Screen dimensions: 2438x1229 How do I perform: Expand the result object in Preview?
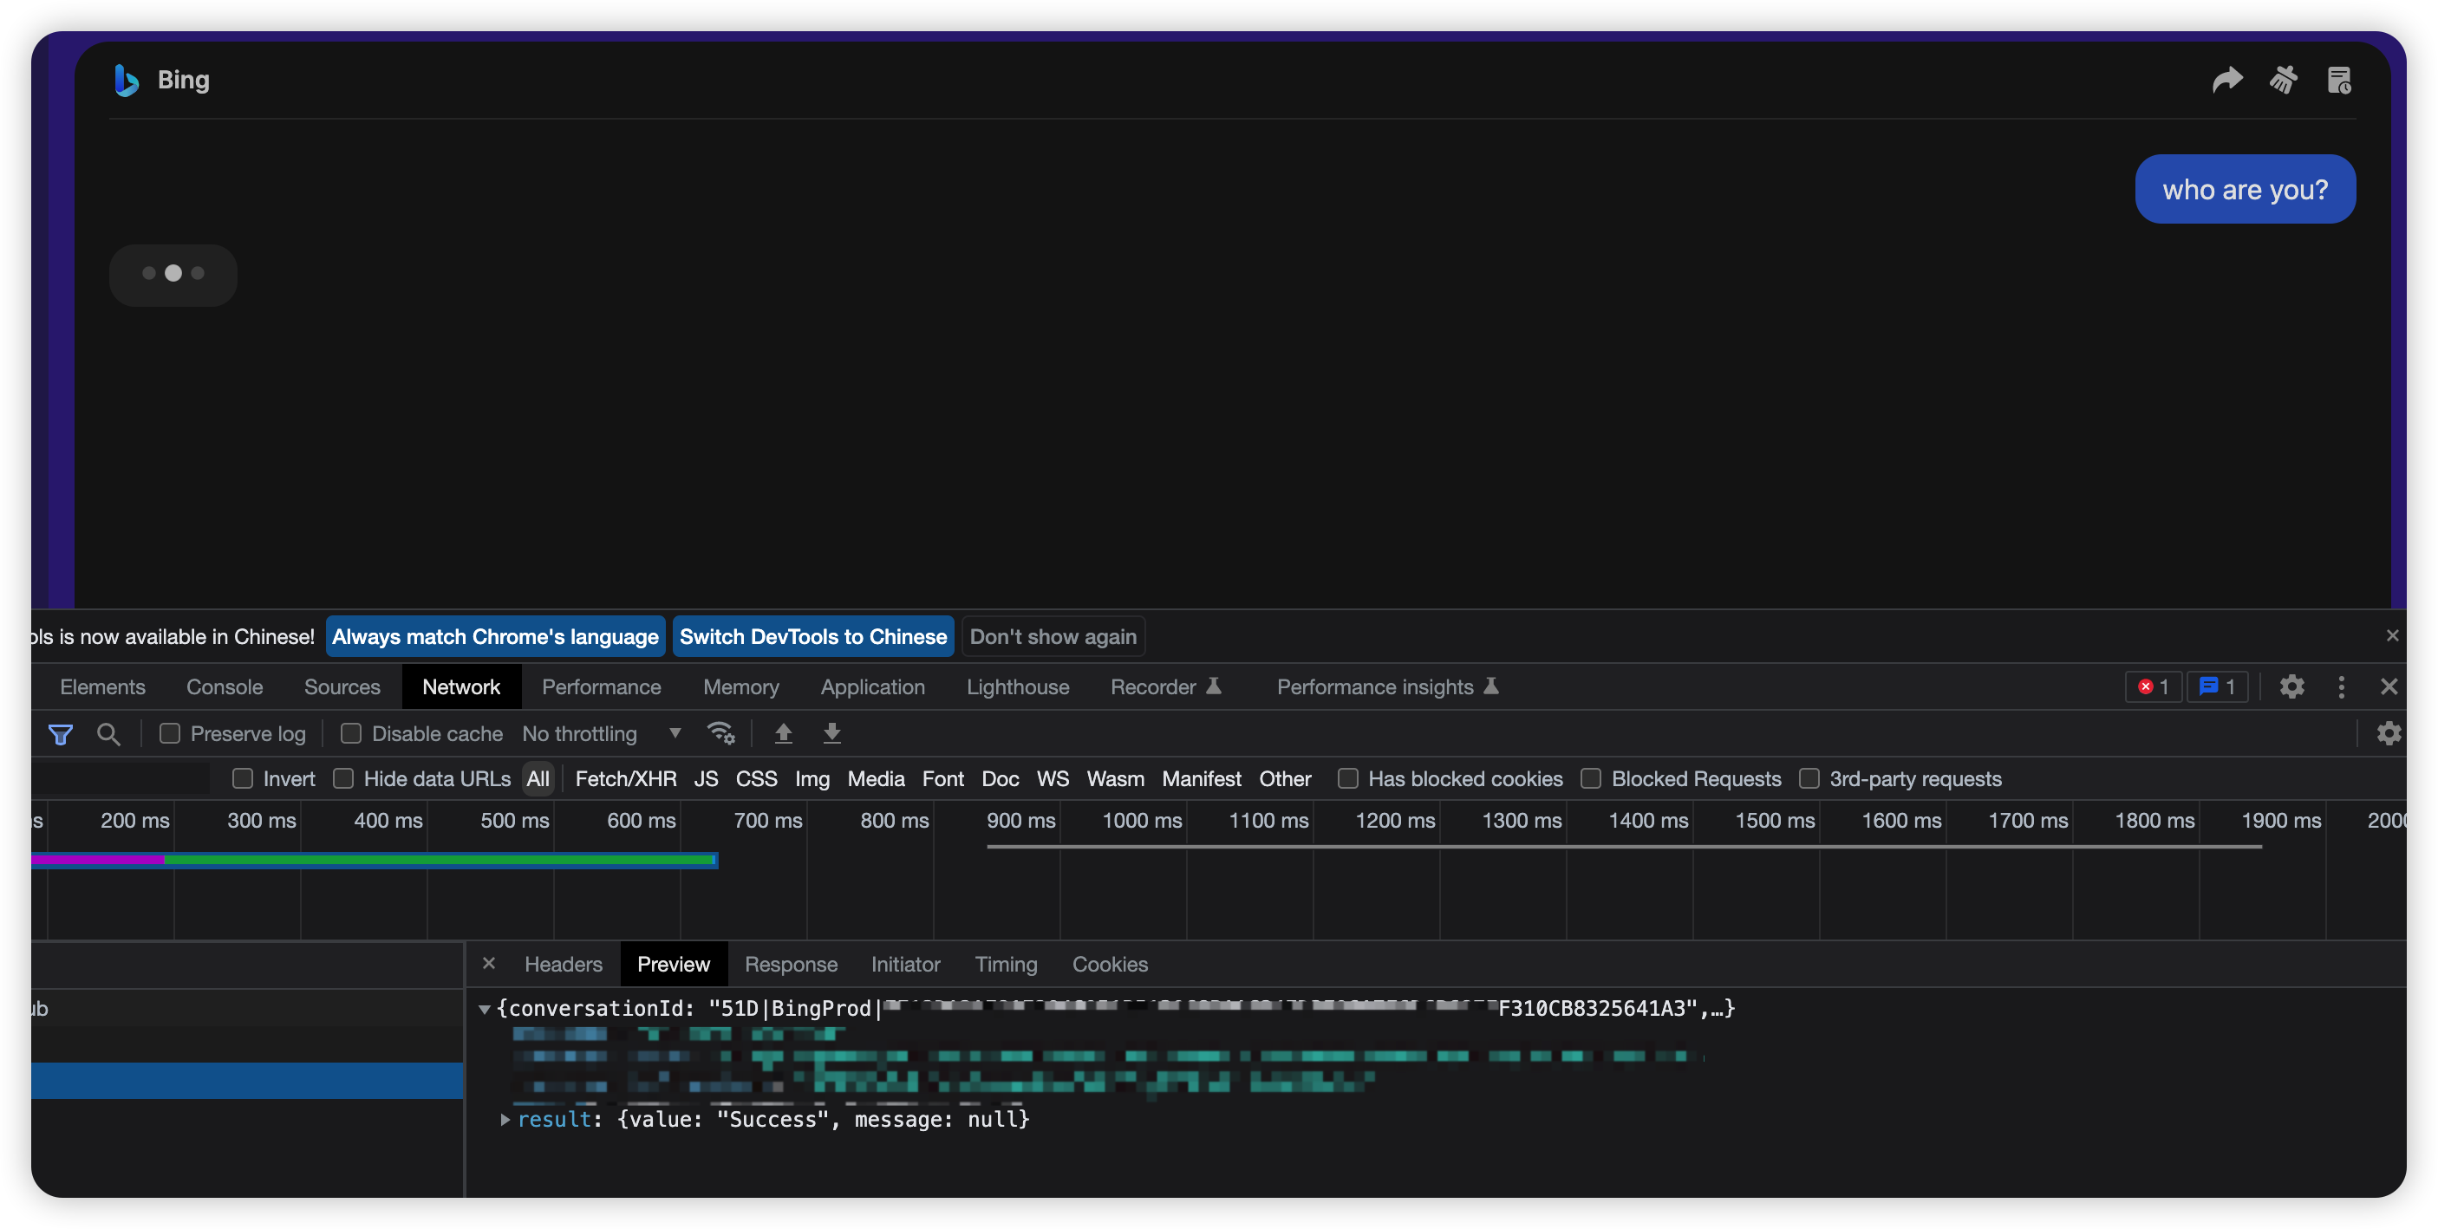[x=505, y=1119]
